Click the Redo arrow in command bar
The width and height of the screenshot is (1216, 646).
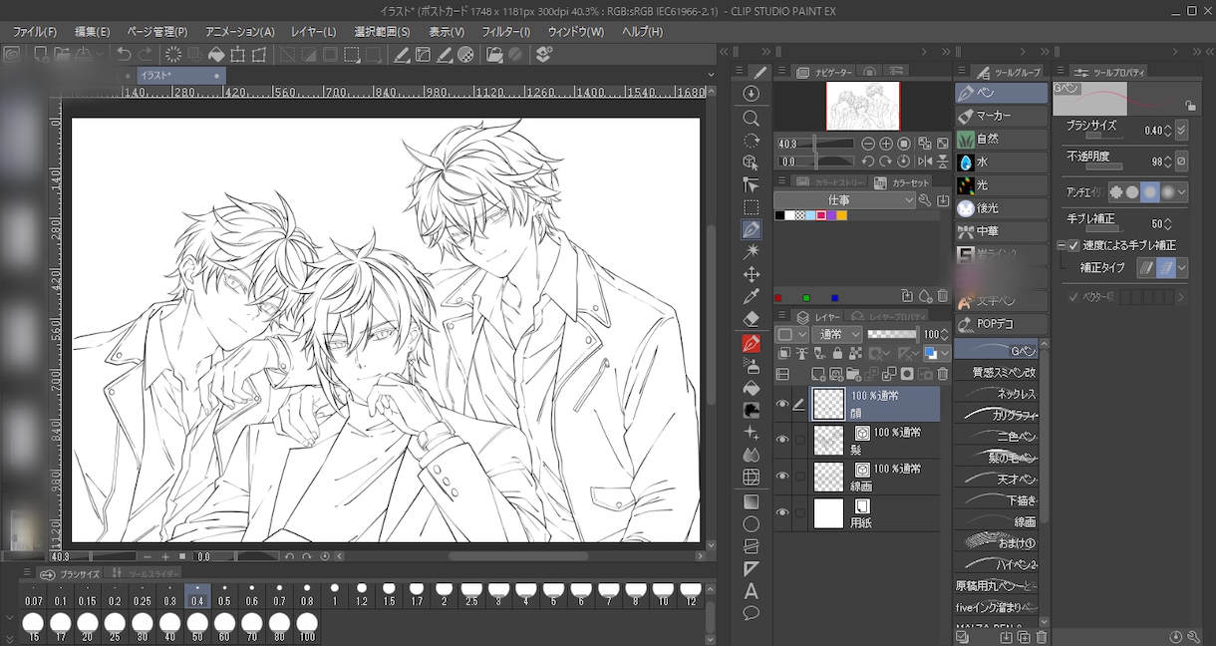146,54
